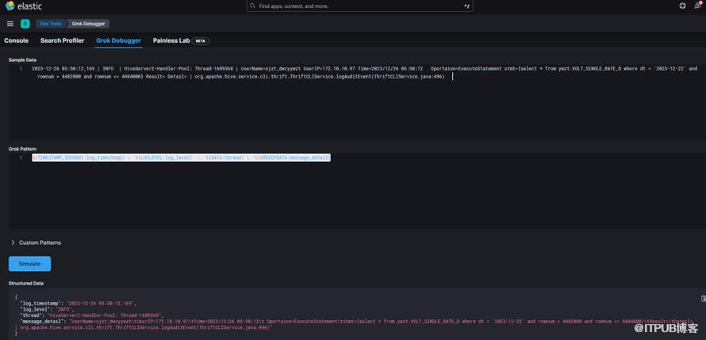Click the search magnifier icon
Viewport: 706px width, 340px height.
pos(253,6)
